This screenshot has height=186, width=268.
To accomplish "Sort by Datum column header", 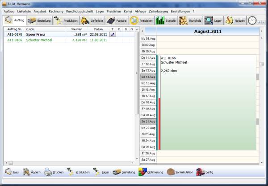I will (98, 29).
